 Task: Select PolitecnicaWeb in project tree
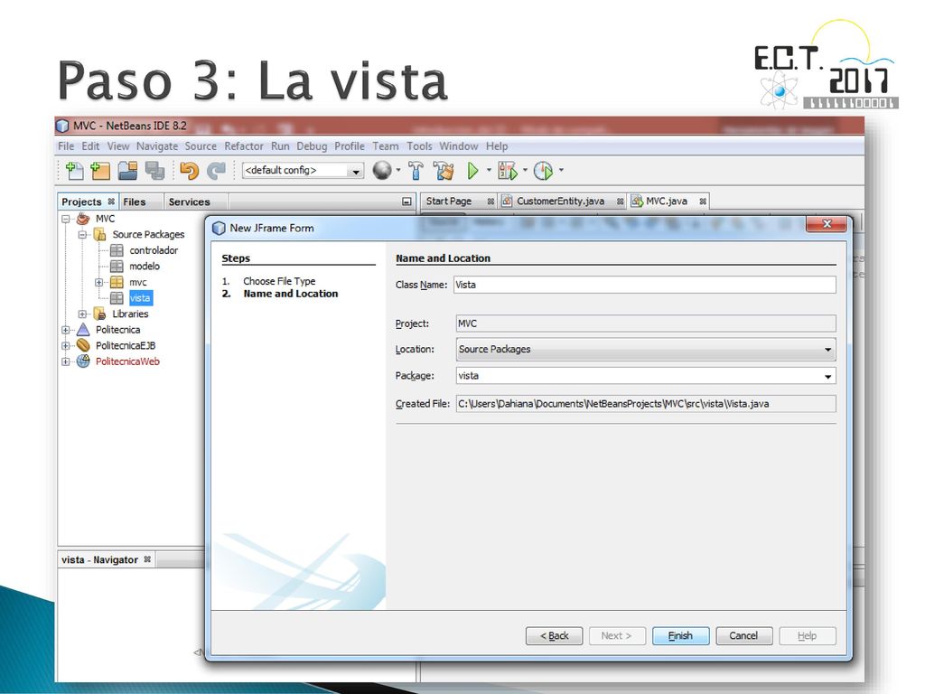[127, 361]
